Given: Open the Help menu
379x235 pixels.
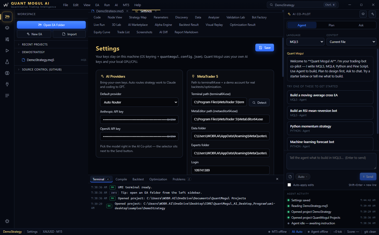Looking at the screenshot, I should click(x=138, y=5).
